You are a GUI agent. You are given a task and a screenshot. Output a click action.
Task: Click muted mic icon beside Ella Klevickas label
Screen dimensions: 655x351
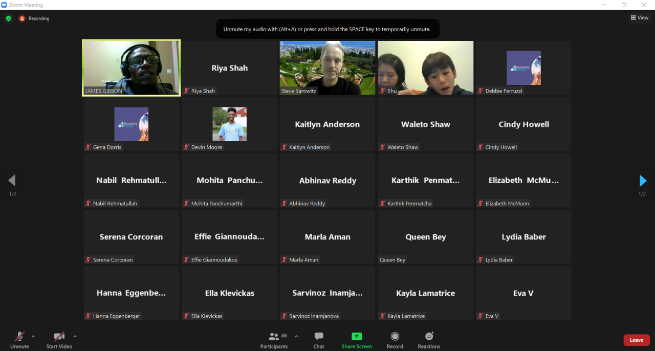(187, 316)
